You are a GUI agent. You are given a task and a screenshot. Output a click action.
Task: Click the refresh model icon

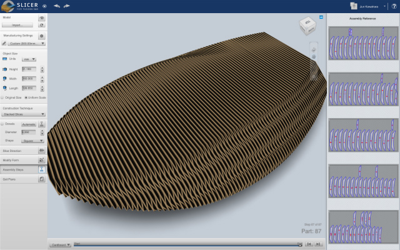click(42, 25)
